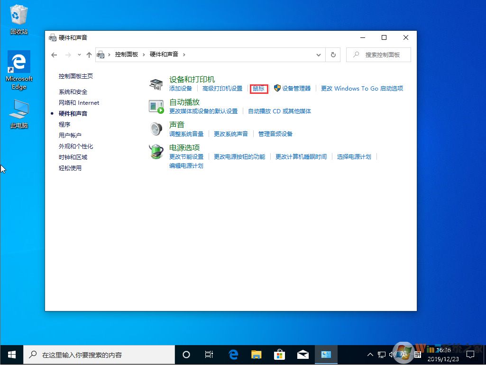486x365 pixels.
Task: Open the address bar dropdown arrow
Action: 319,55
